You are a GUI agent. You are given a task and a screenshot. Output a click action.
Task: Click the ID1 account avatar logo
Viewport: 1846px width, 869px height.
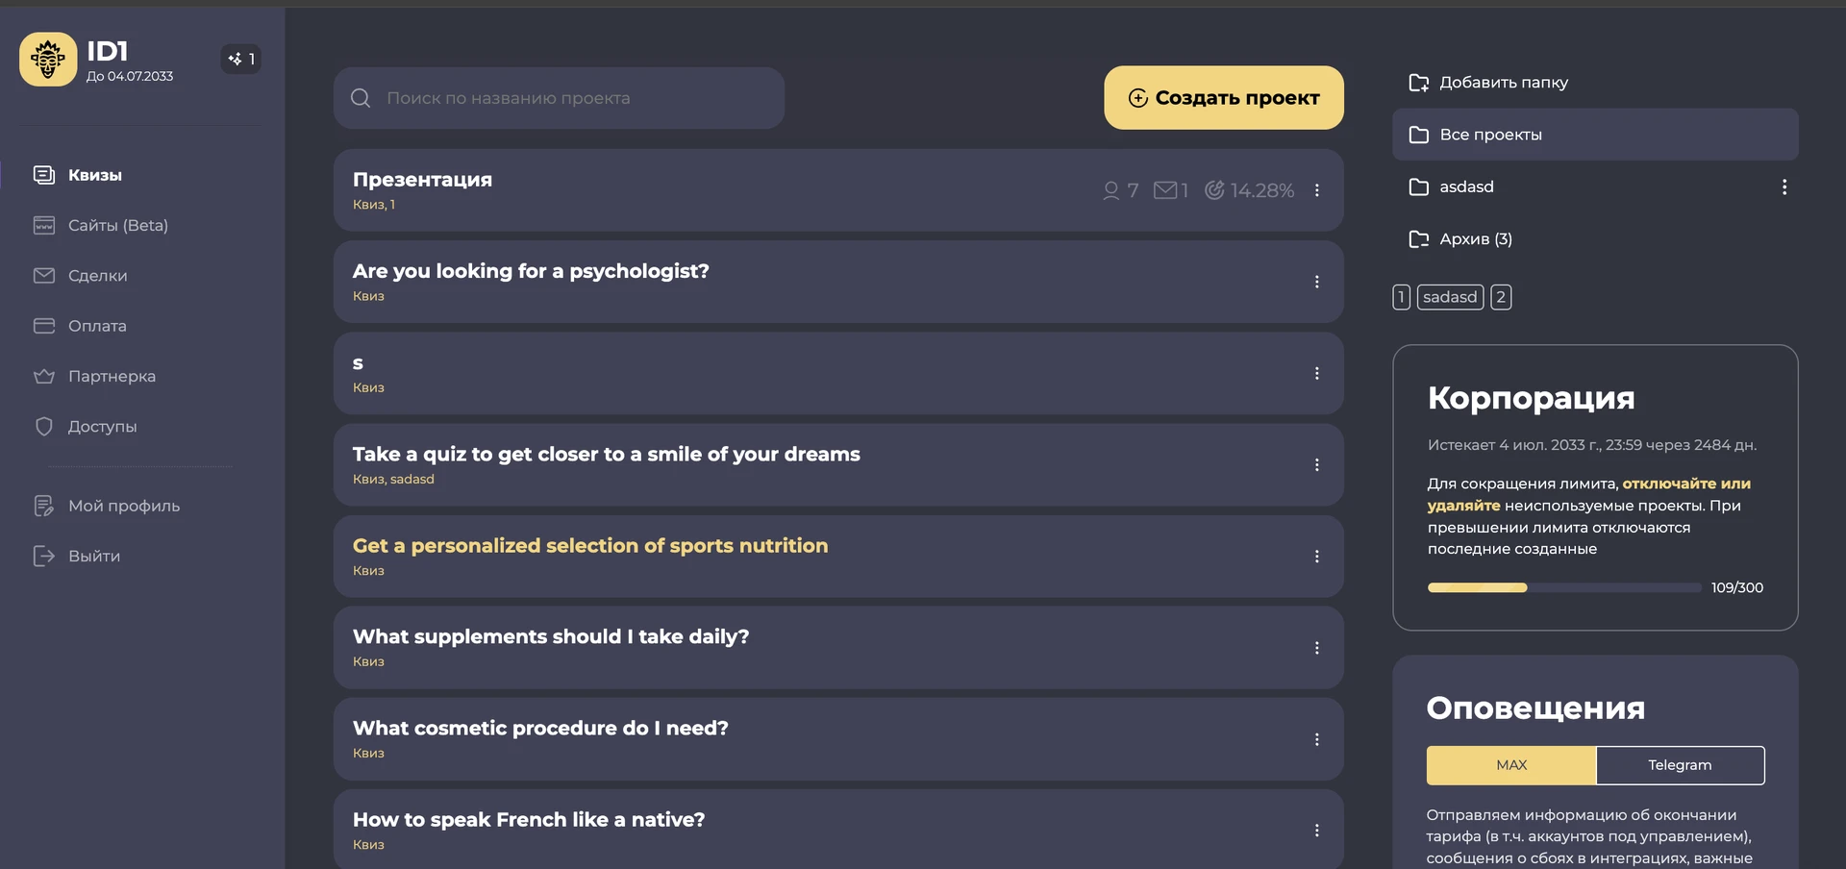48,60
